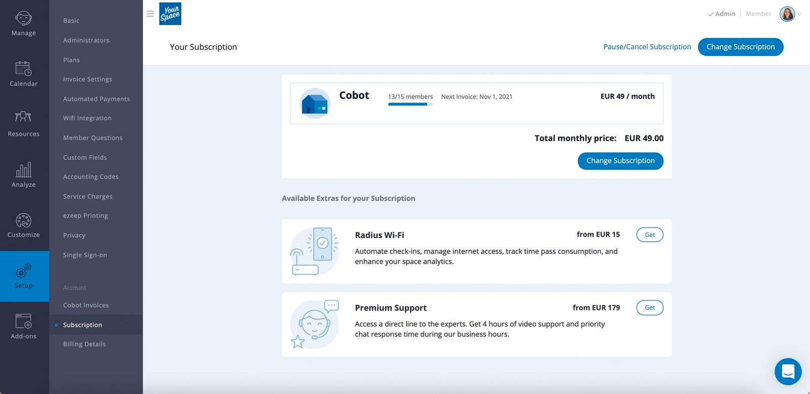Open the Customize palette icon

23,221
